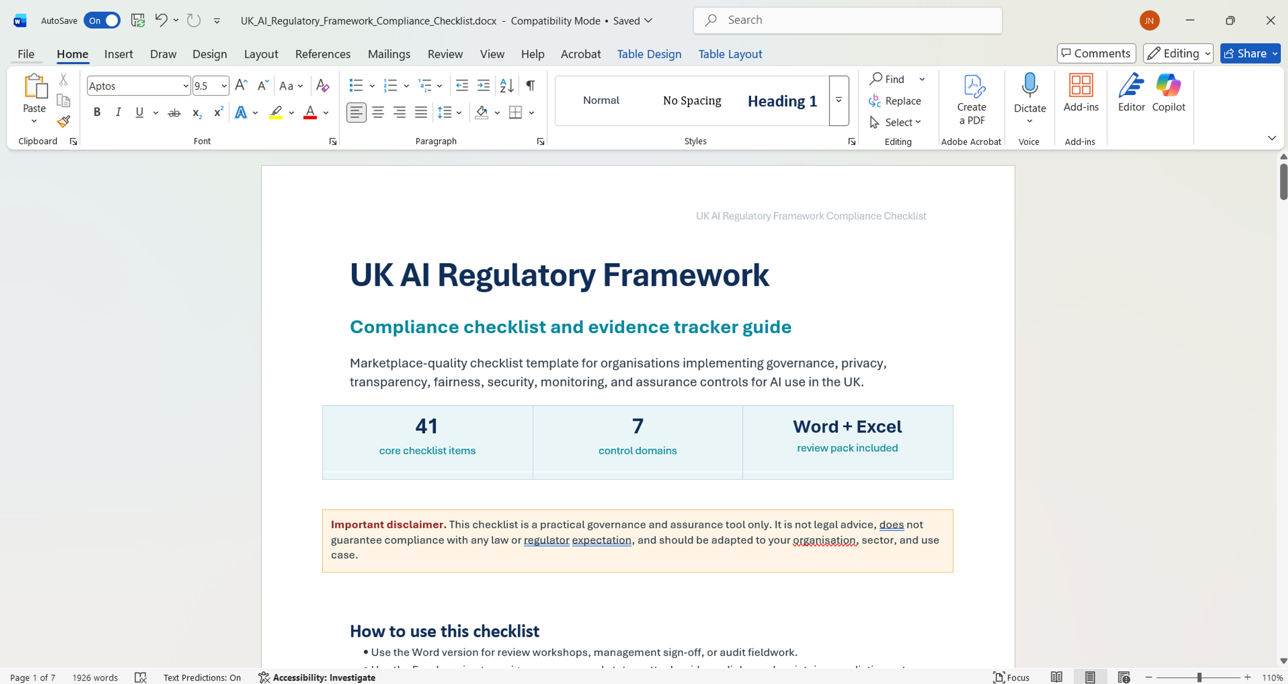The image size is (1288, 684).
Task: Apply subscript formatting
Action: click(x=197, y=113)
